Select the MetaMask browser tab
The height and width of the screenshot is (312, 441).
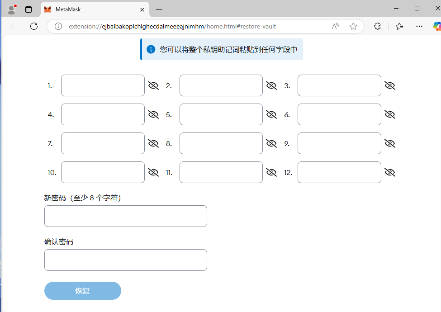[x=90, y=9]
